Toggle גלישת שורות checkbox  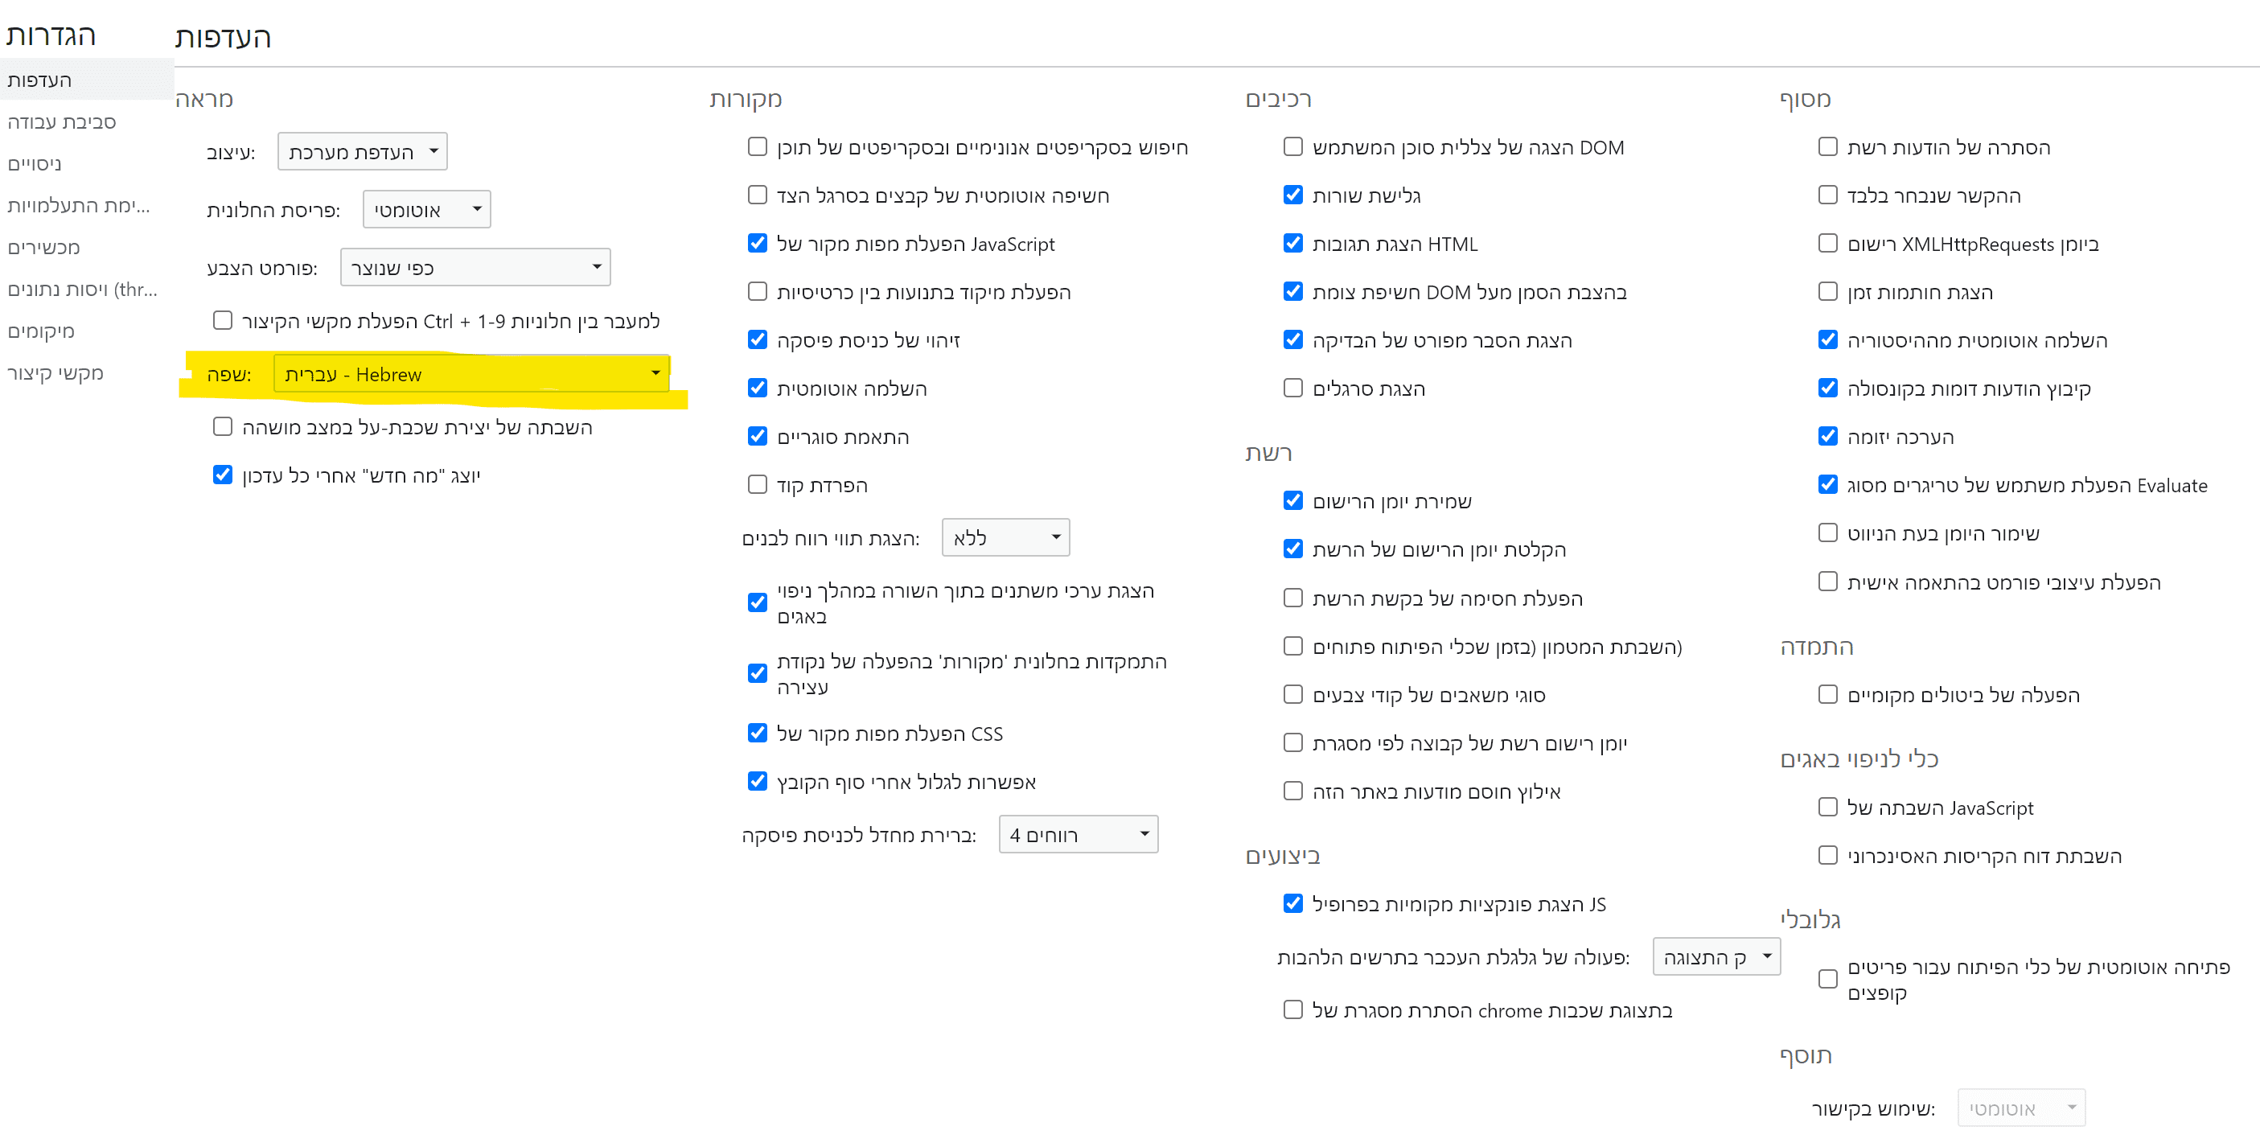coord(1292,195)
